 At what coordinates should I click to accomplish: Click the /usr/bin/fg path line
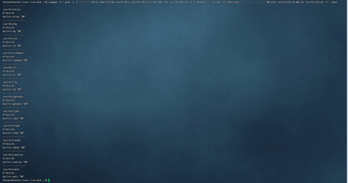[x=10, y=82]
